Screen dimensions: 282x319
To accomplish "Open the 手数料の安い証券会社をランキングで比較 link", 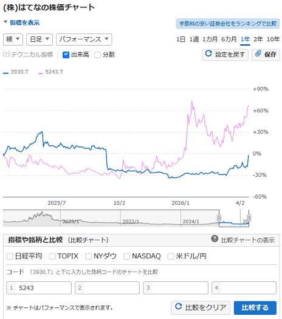I will (x=228, y=24).
